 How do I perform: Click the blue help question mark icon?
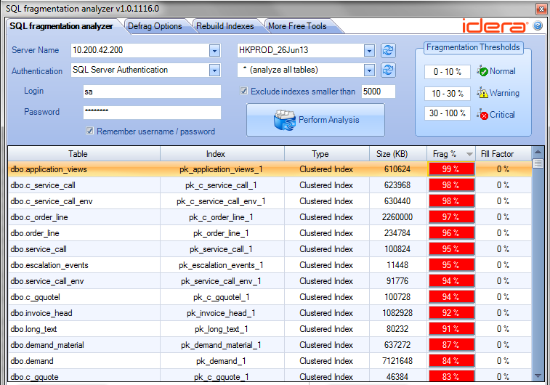(x=538, y=25)
